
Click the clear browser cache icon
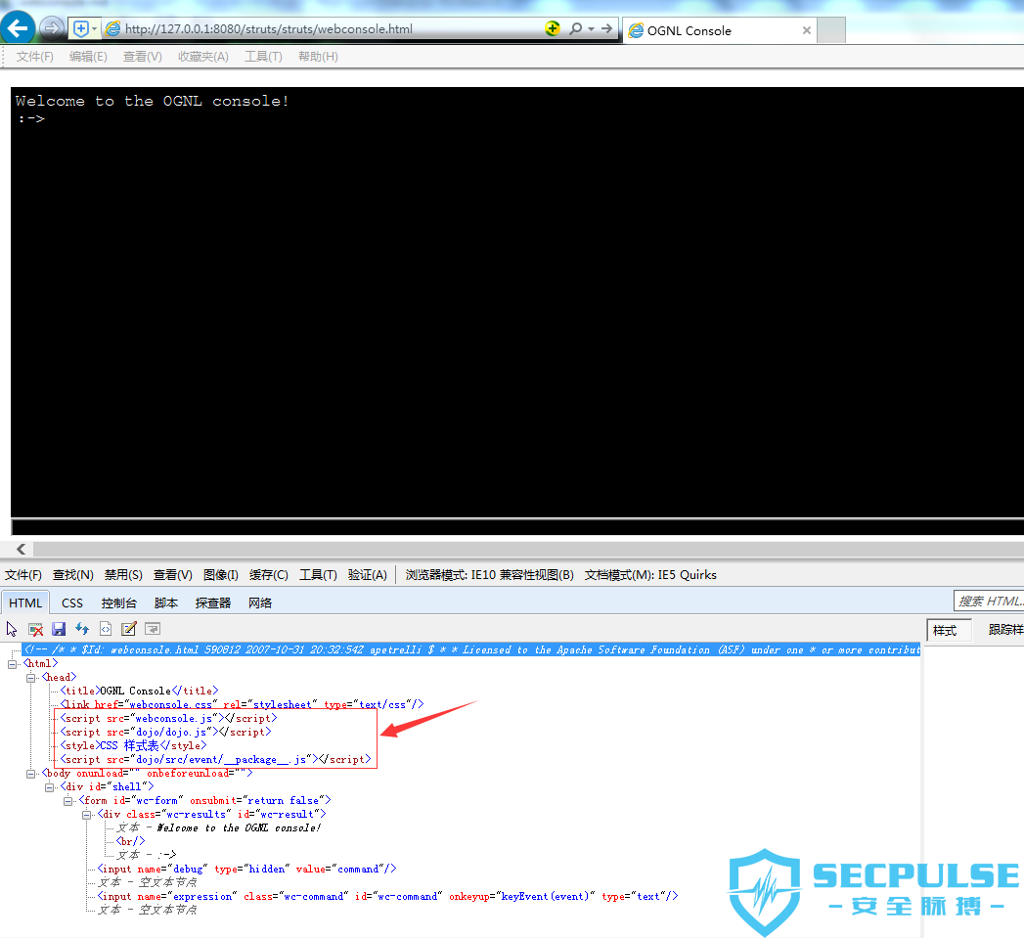tap(35, 629)
